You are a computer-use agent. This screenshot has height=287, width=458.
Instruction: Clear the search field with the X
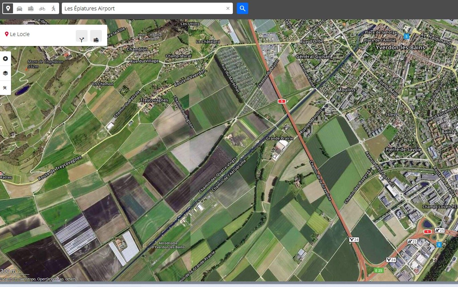click(x=228, y=8)
